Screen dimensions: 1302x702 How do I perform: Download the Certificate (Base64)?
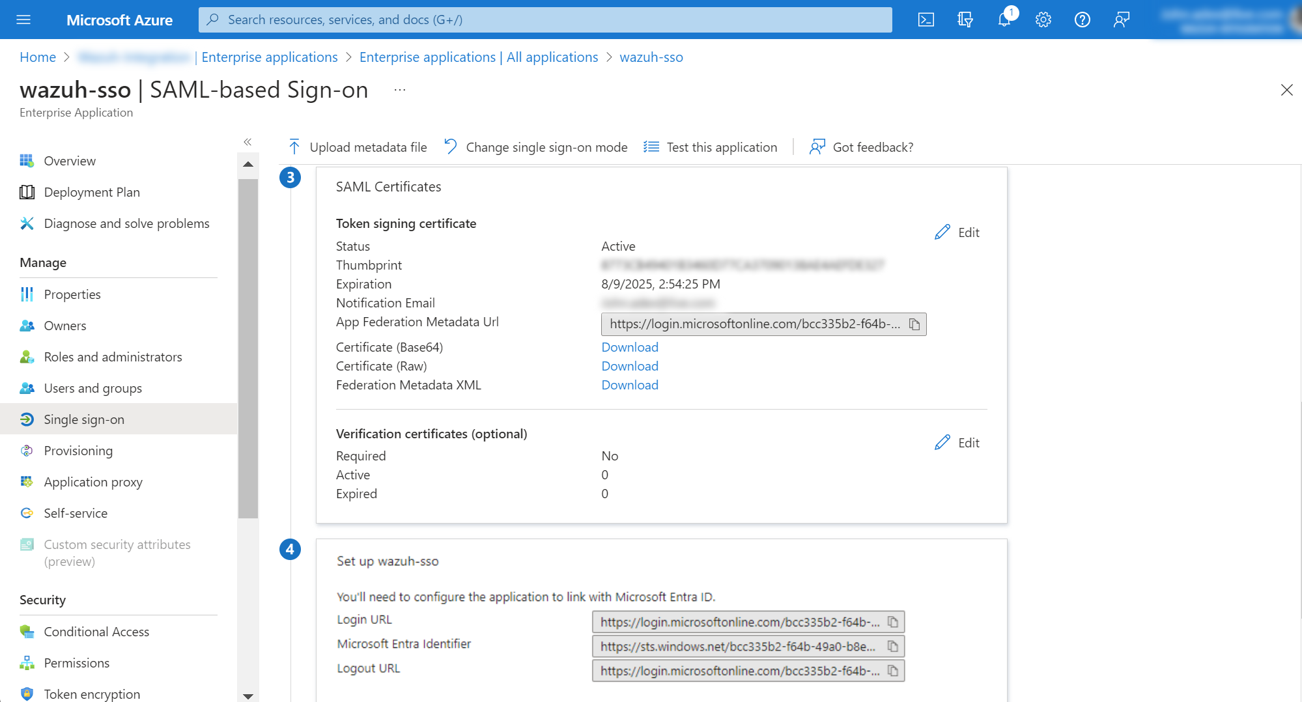coord(630,347)
